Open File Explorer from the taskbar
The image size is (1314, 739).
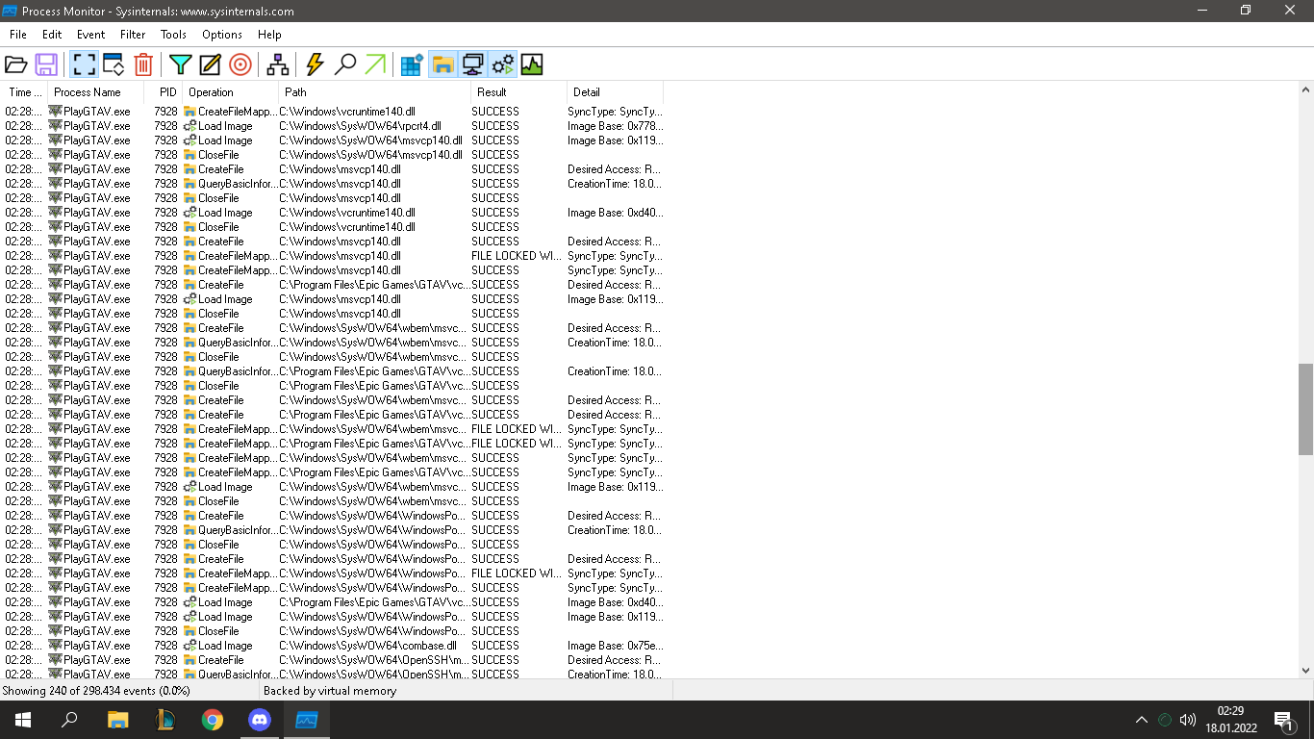117,720
